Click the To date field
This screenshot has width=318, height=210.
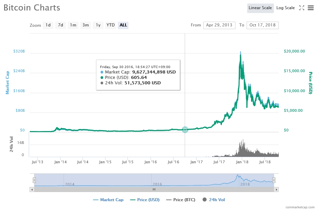point(263,25)
